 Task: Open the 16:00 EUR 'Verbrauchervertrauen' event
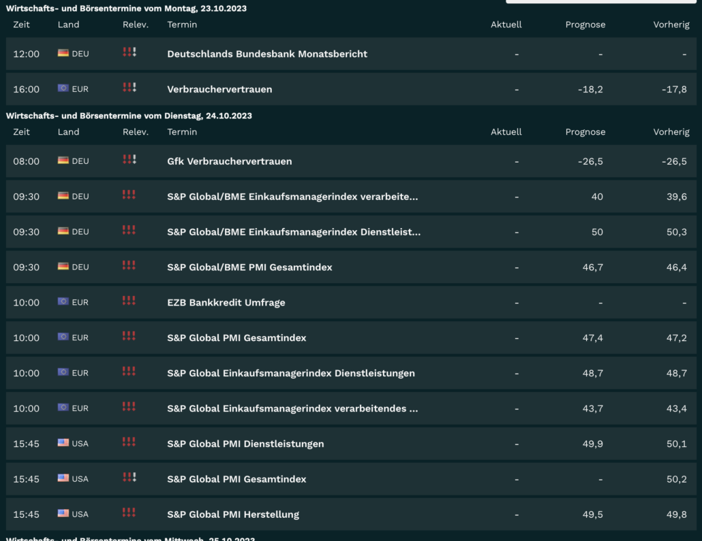pos(219,89)
